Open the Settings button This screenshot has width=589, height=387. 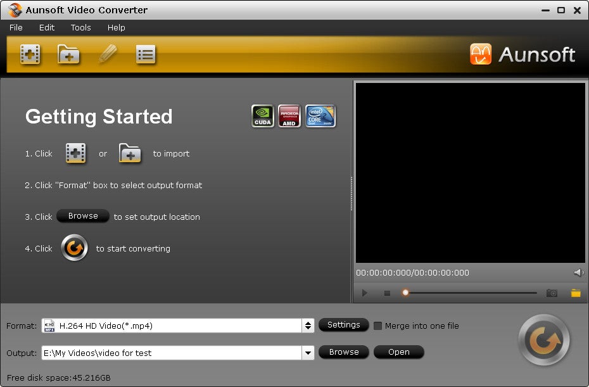(x=344, y=325)
